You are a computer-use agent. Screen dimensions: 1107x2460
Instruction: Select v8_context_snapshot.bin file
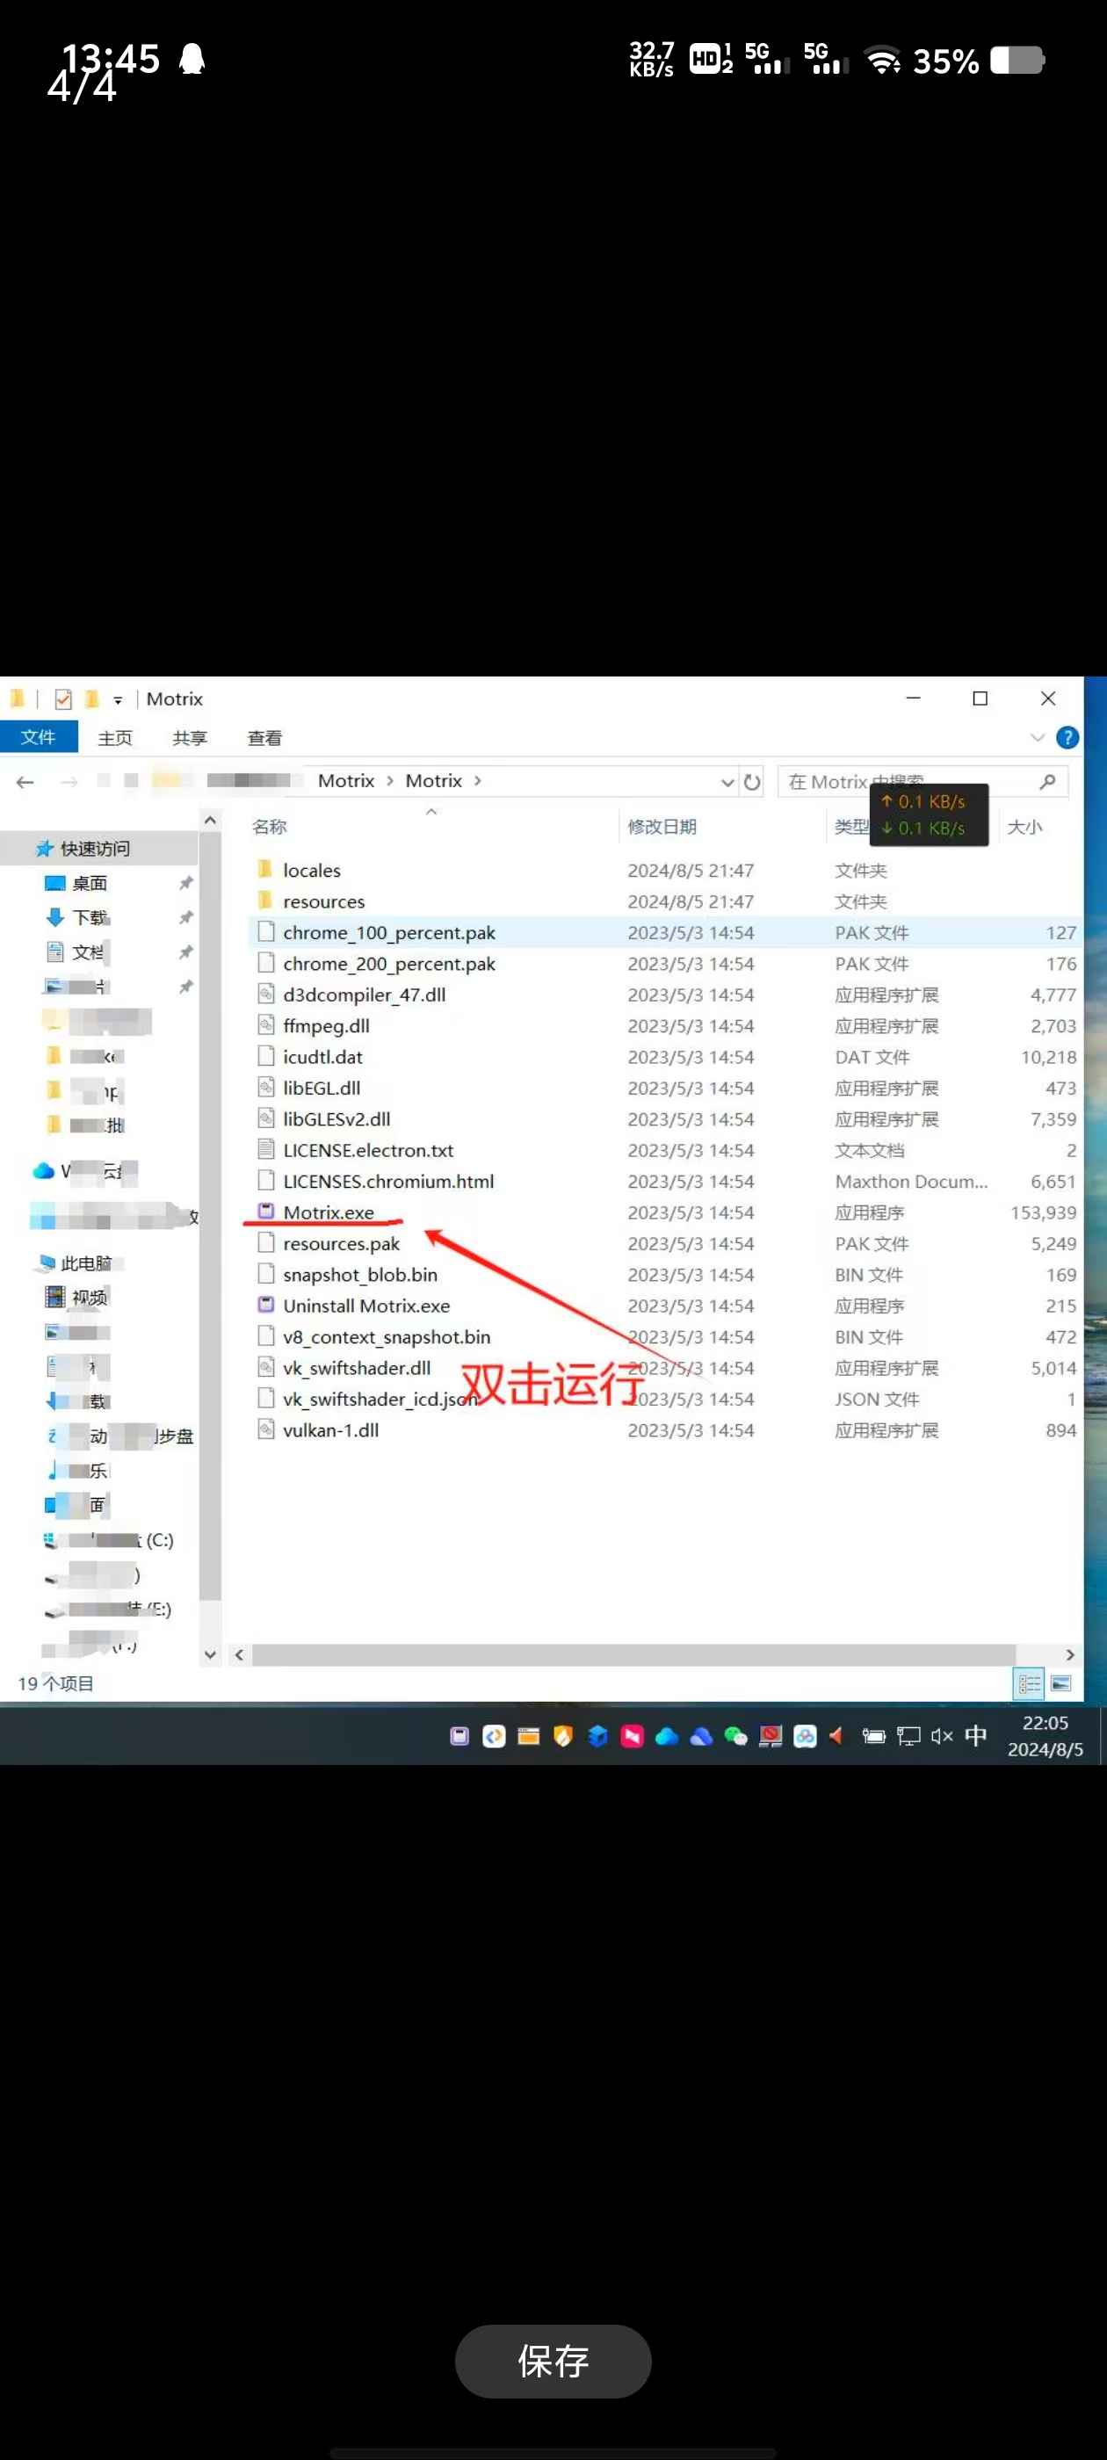click(386, 1337)
